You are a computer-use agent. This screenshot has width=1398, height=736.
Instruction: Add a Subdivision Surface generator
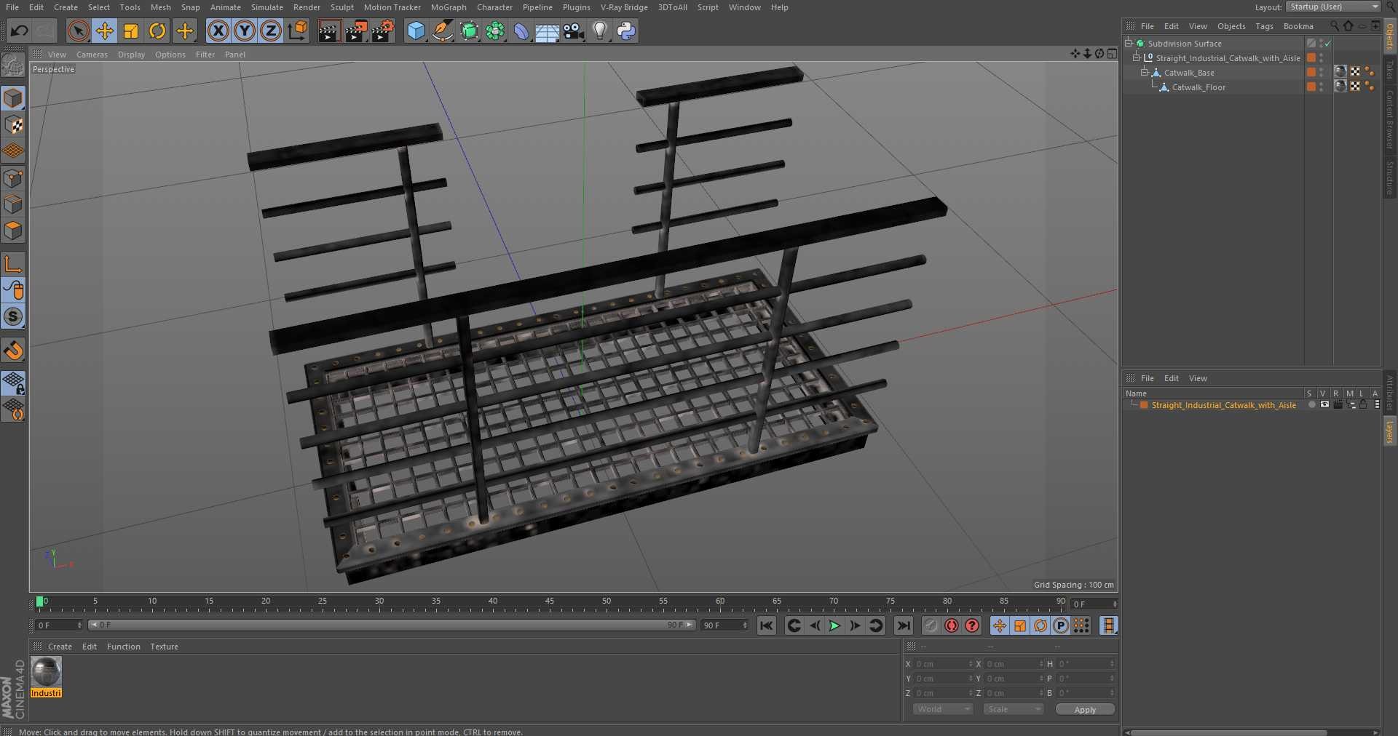(x=469, y=31)
